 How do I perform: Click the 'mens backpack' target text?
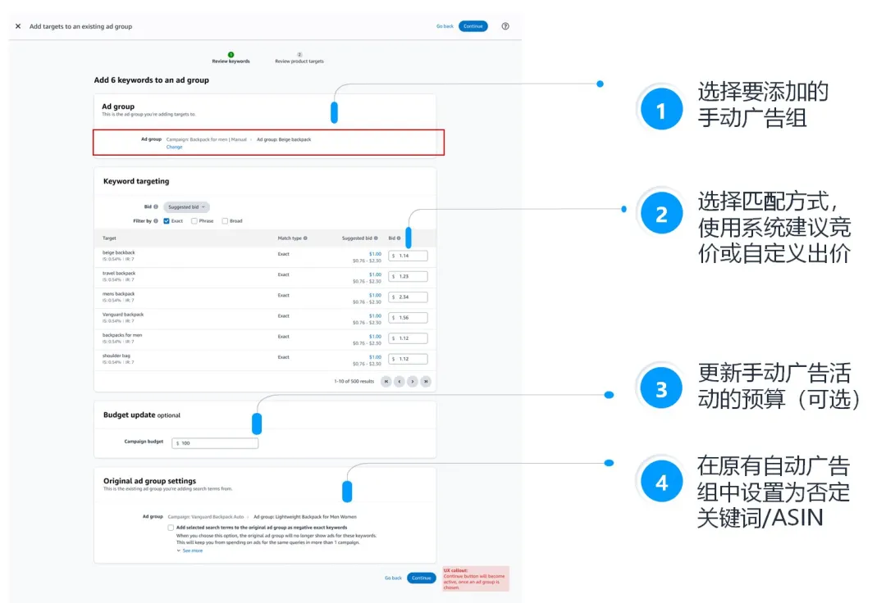pos(119,294)
